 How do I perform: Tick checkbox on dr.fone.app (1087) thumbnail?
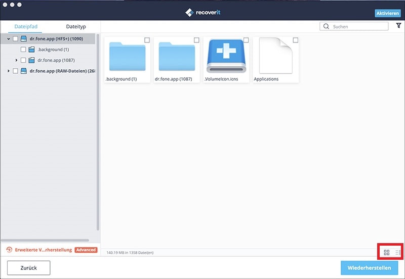click(196, 40)
